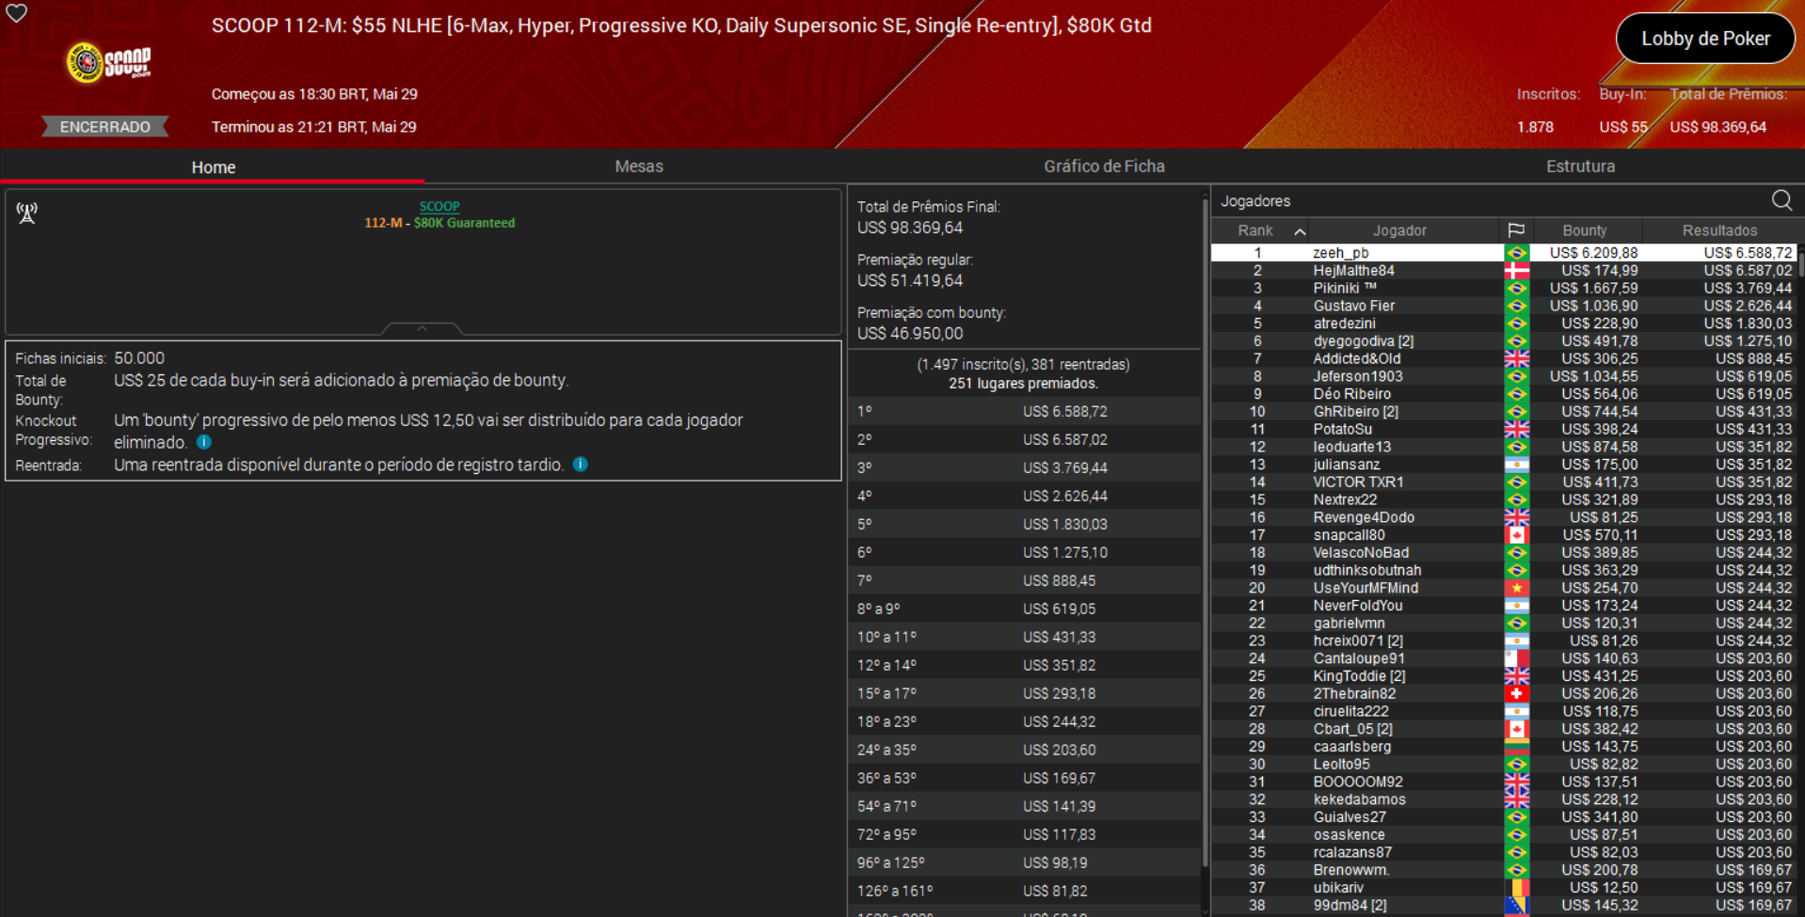Click 3º prize US$ 3.769,44 row
Image resolution: width=1805 pixels, height=917 pixels.
[1024, 467]
